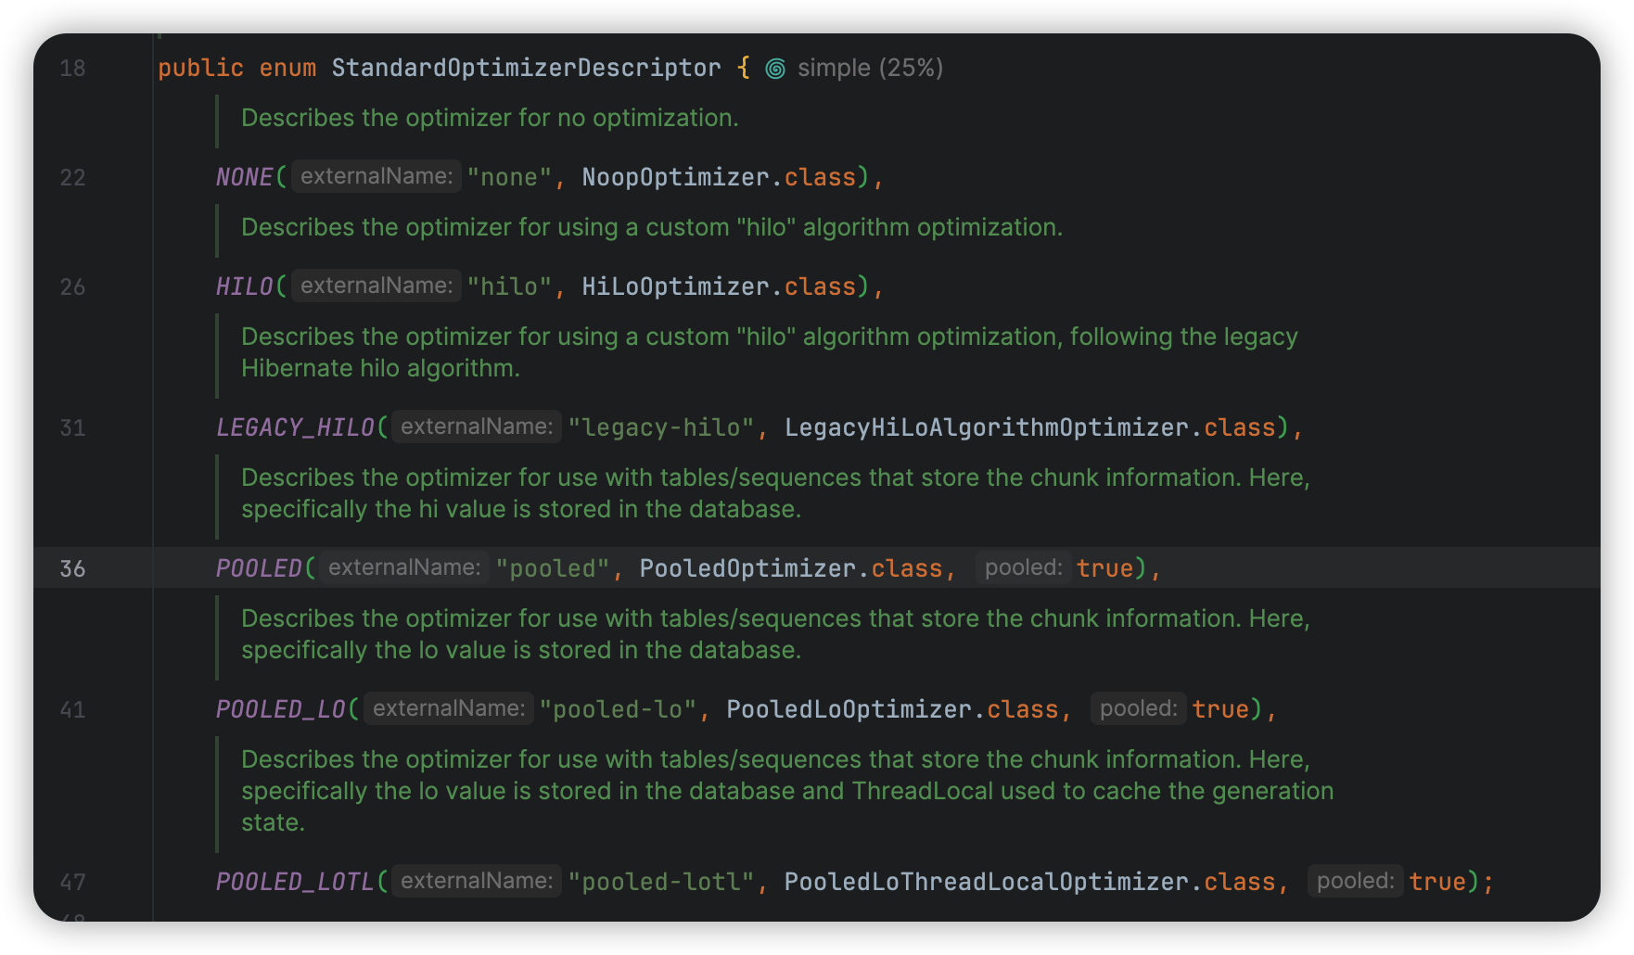Click gutter line number 18
Viewport: 1634px width, 955px height.
(72, 69)
